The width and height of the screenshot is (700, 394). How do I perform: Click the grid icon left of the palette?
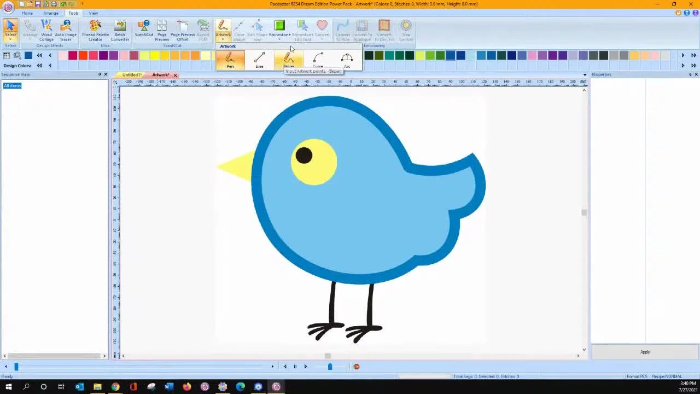(7, 55)
